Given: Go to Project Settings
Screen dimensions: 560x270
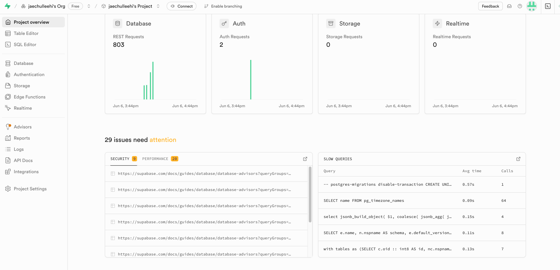Looking at the screenshot, I should [30, 189].
